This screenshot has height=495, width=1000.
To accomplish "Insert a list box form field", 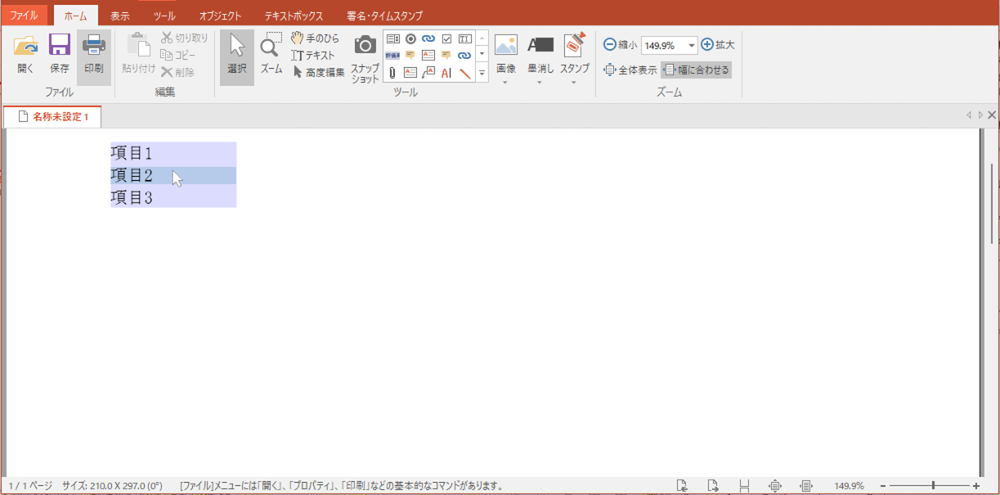I will tap(392, 38).
